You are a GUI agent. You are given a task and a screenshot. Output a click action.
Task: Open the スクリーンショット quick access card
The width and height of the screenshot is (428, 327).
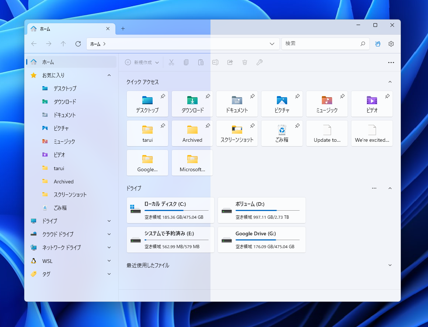pyautogui.click(x=237, y=133)
